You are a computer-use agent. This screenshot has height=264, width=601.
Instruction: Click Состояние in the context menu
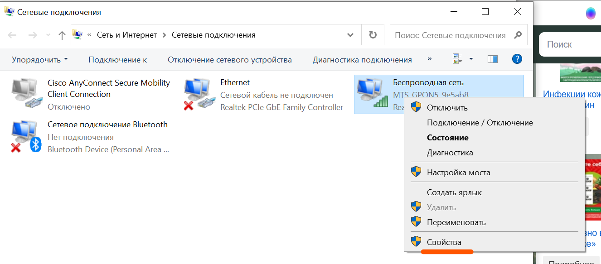[x=447, y=138]
